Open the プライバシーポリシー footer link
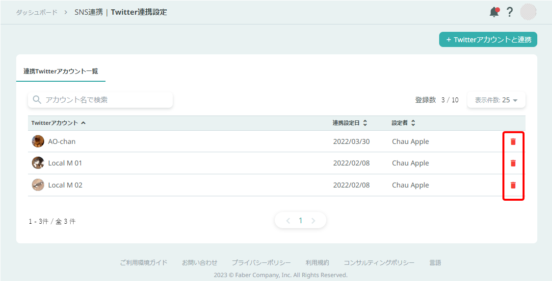Image resolution: width=552 pixels, height=281 pixels. tap(261, 262)
